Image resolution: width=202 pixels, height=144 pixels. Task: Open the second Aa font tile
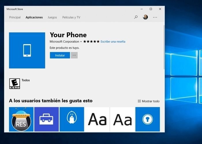(122, 119)
